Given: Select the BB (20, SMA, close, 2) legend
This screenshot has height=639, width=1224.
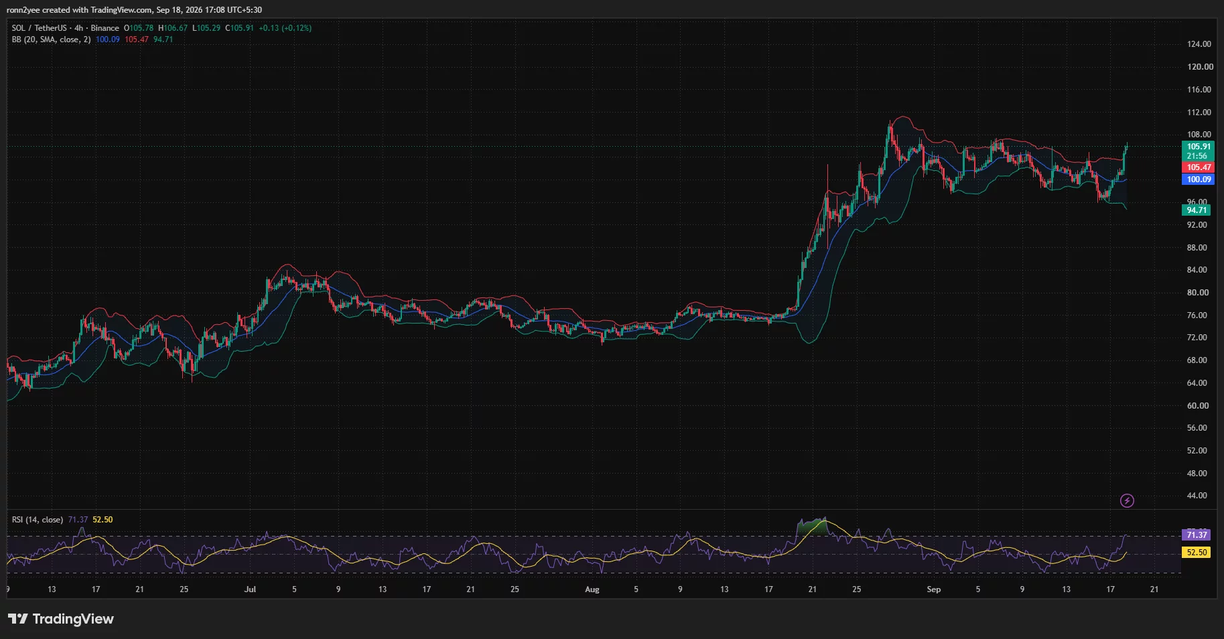Looking at the screenshot, I should [51, 40].
